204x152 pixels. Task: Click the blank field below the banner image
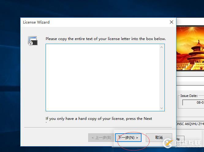[x=190, y=79]
